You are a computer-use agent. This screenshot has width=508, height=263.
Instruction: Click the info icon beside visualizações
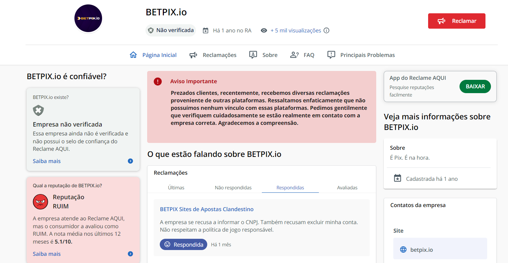point(326,30)
